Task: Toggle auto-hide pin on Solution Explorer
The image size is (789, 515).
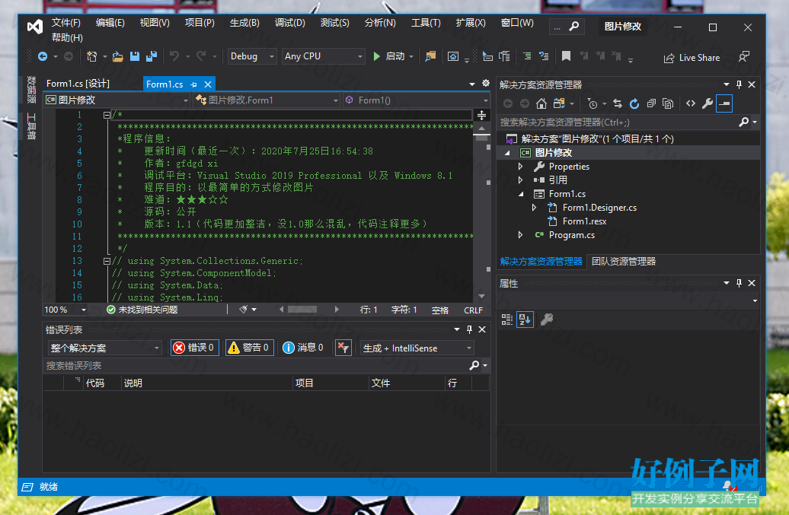Action: coord(739,84)
